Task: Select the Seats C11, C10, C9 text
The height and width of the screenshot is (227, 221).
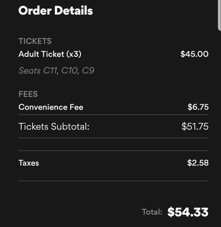Action: click(56, 70)
